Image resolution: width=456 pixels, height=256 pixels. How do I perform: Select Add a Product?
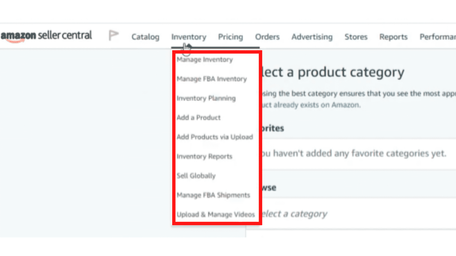coord(198,117)
